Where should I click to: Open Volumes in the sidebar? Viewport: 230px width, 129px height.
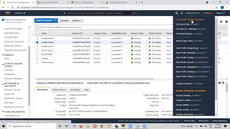pos(9,70)
